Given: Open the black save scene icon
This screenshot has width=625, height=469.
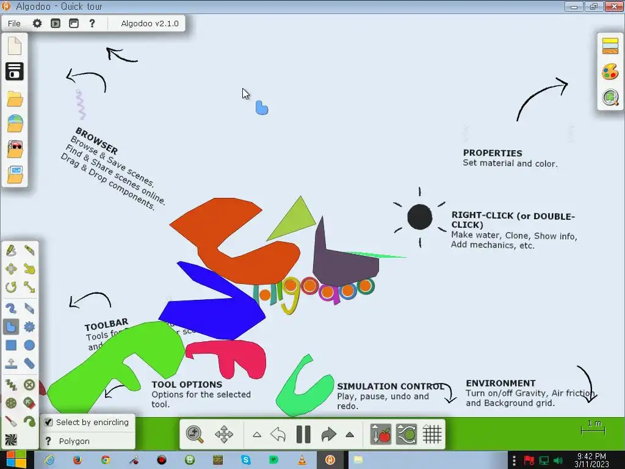Looking at the screenshot, I should pos(15,71).
